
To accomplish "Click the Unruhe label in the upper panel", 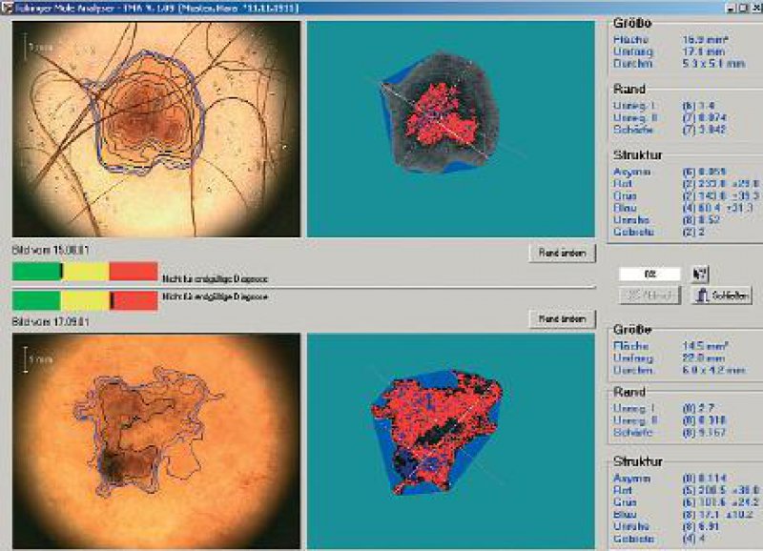I will [x=631, y=220].
